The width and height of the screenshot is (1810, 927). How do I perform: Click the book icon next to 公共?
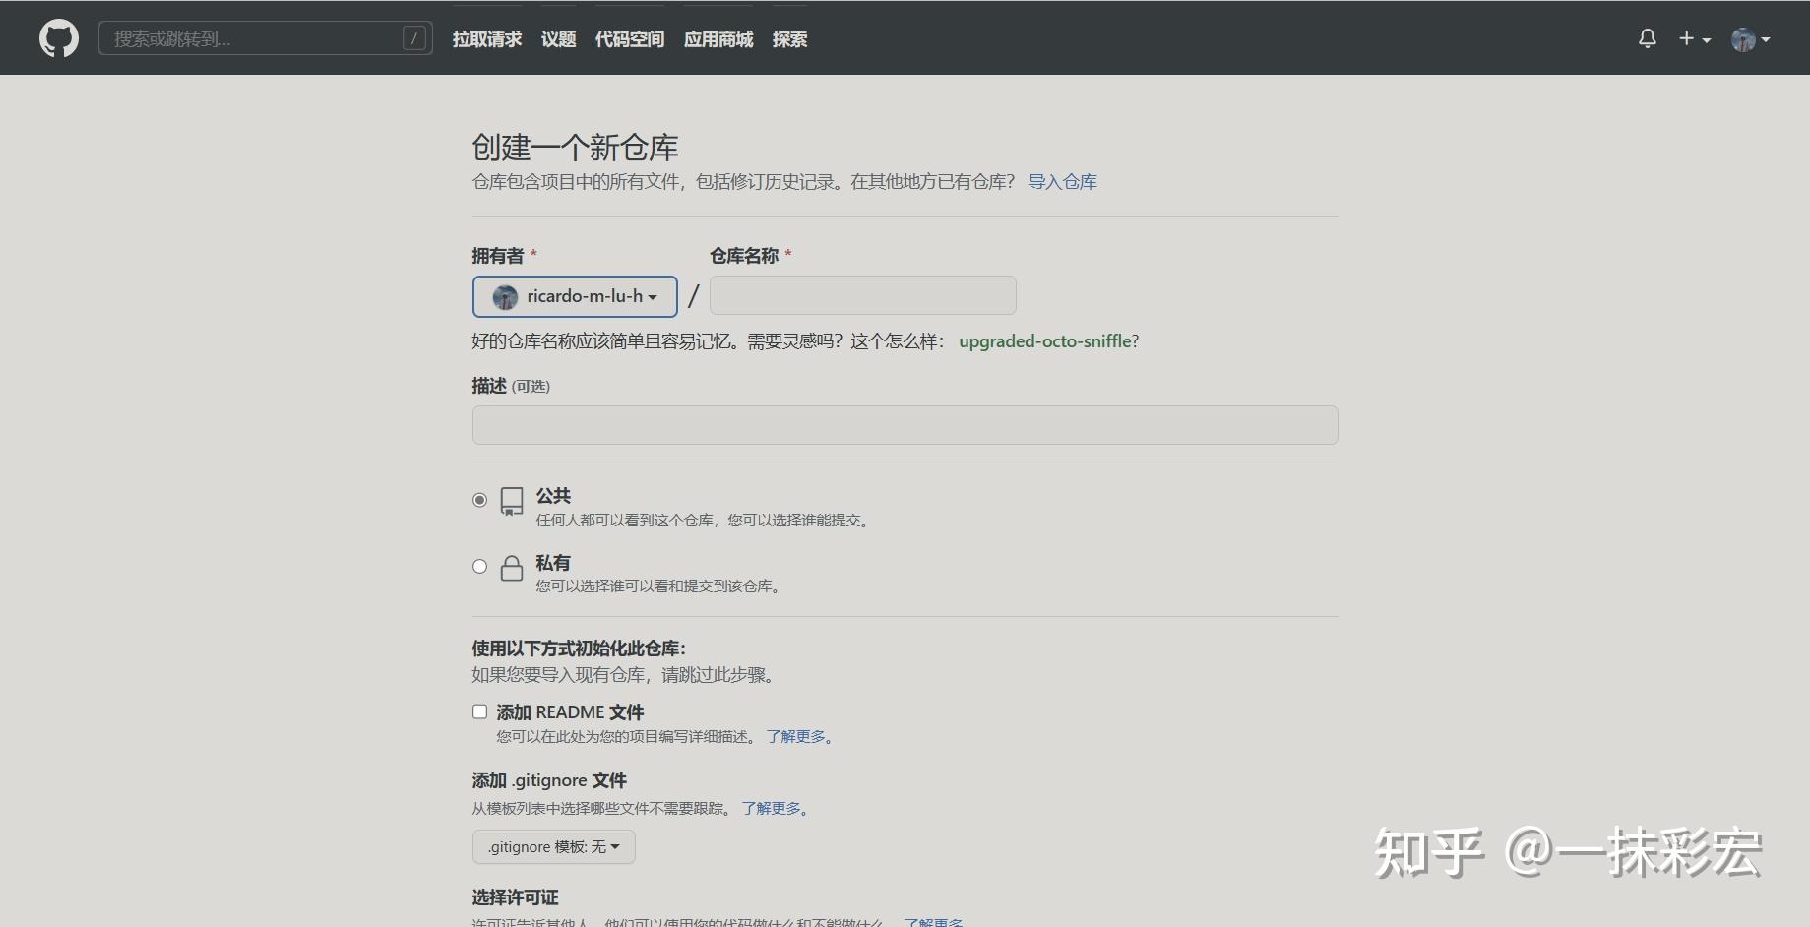[511, 501]
